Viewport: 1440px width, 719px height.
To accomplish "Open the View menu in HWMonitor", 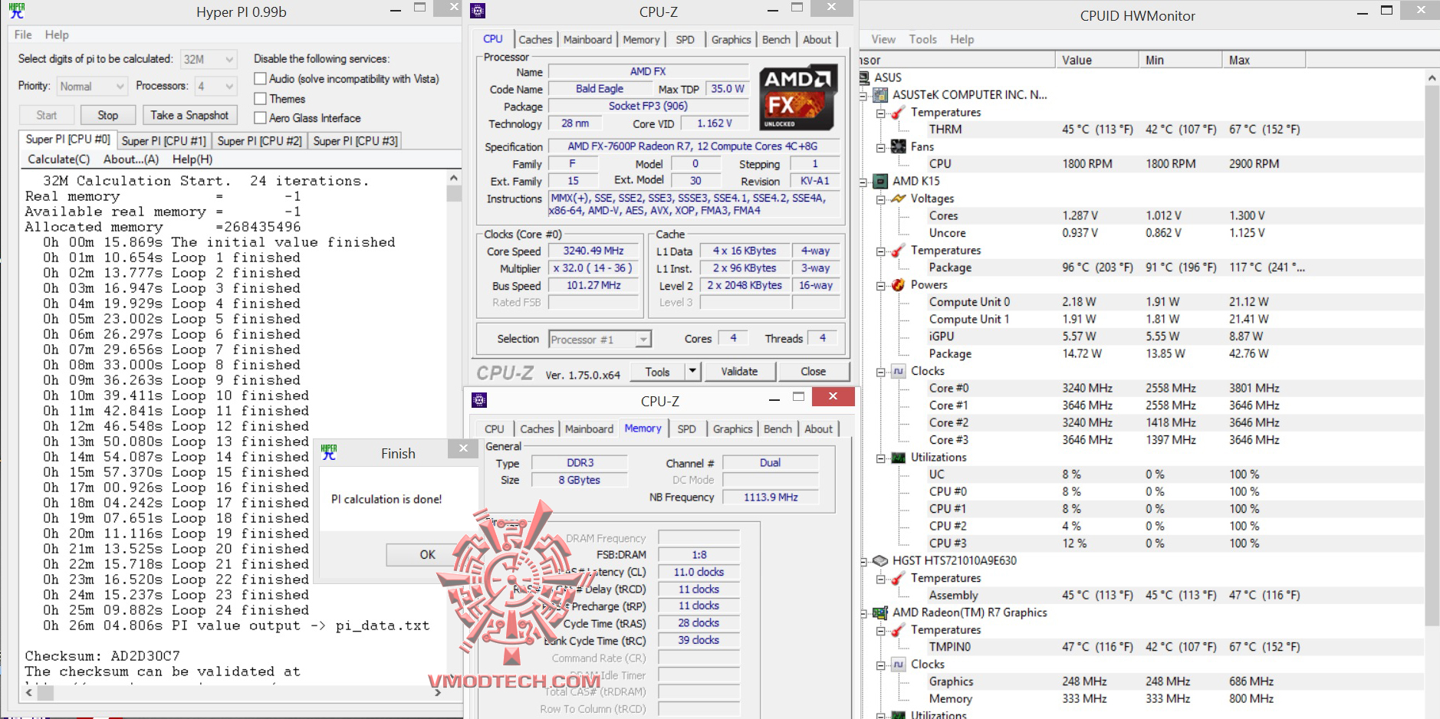I will [883, 39].
